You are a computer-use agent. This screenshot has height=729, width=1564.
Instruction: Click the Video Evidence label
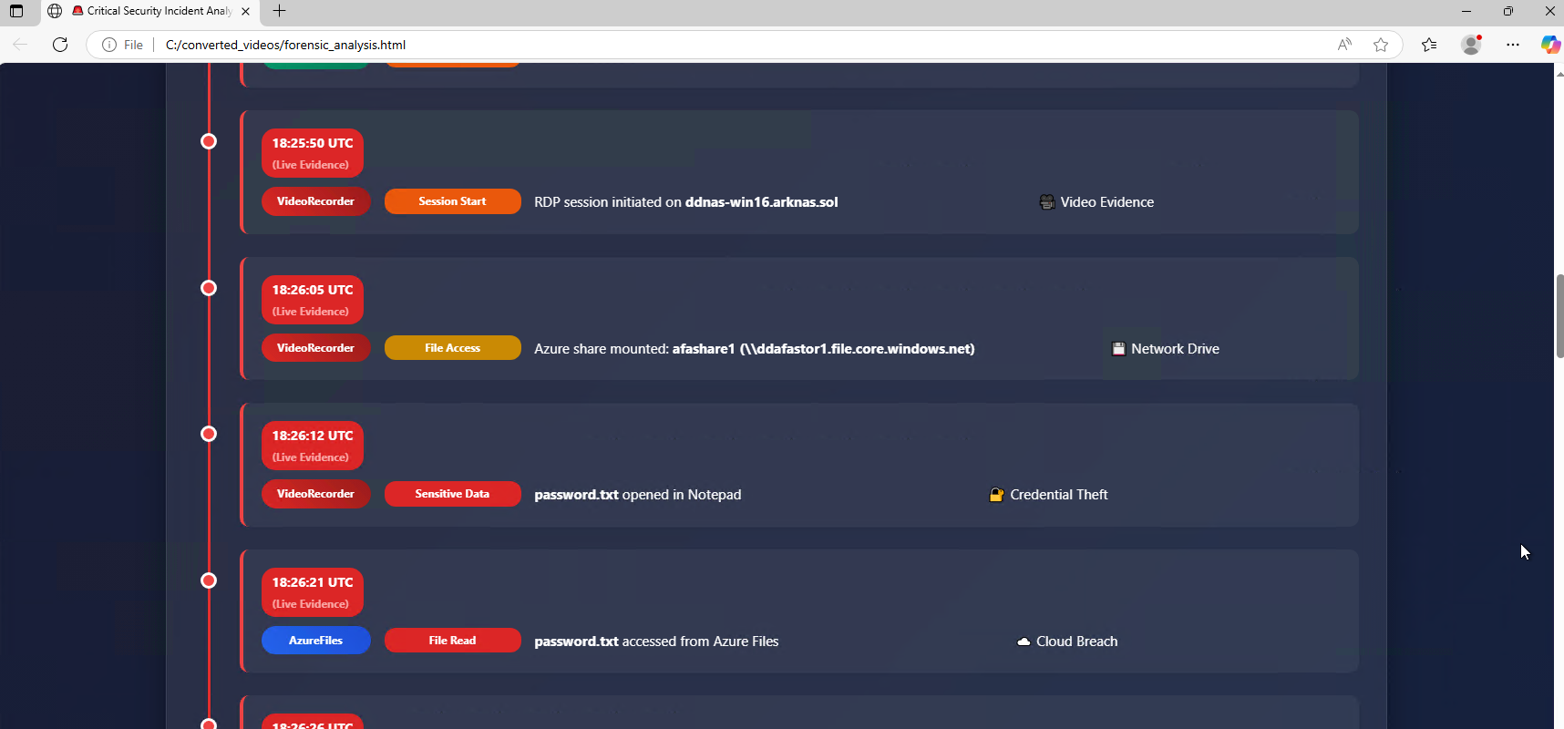1107,202
